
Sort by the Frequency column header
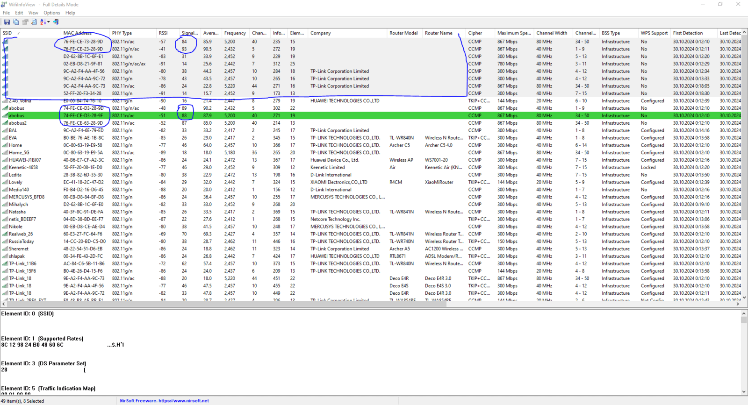tap(235, 33)
